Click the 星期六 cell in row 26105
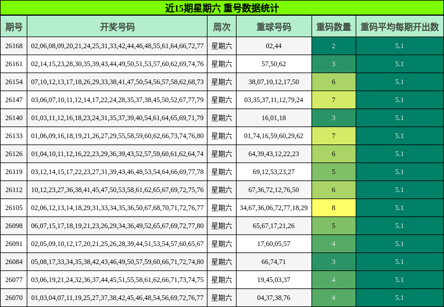The height and width of the screenshot is (307, 444). click(x=222, y=208)
